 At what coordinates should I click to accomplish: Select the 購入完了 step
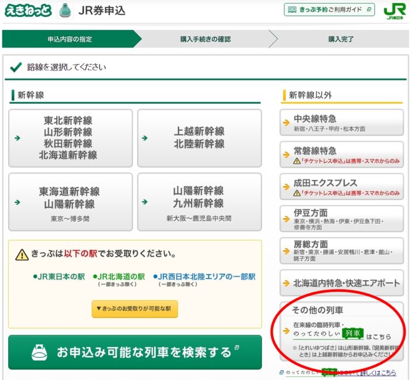[341, 39]
